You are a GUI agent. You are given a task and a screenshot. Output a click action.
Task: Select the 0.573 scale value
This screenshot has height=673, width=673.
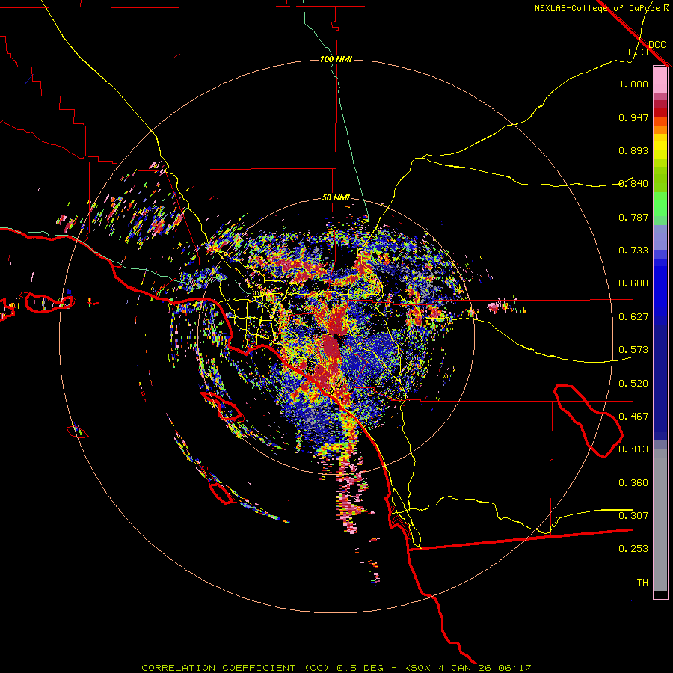pos(633,350)
